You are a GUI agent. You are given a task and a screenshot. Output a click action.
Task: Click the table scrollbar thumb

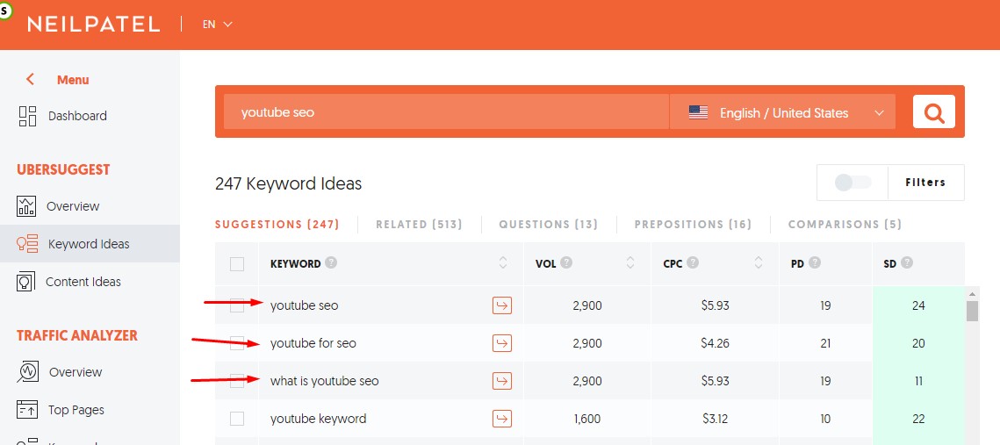click(973, 311)
